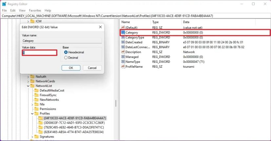Image resolution: width=271 pixels, height=141 pixels.
Task: Click the DateLastConnected binary value icon
Action: (123, 47)
